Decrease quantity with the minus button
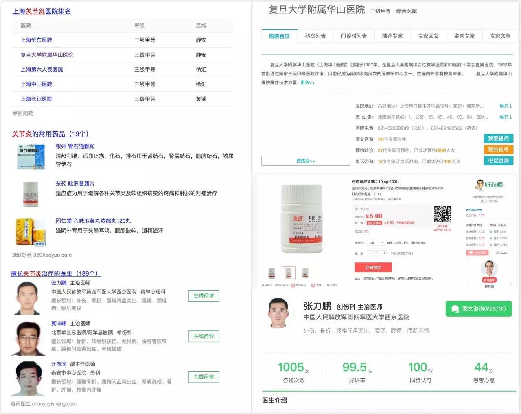 click(x=370, y=253)
